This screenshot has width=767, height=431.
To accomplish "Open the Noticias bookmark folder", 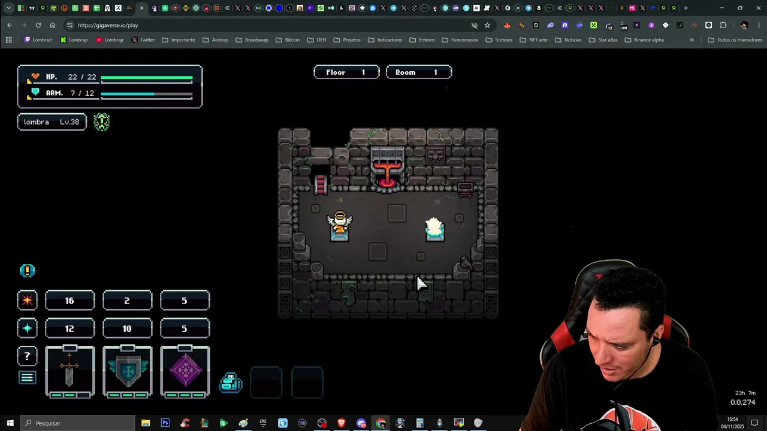I will tap(568, 40).
